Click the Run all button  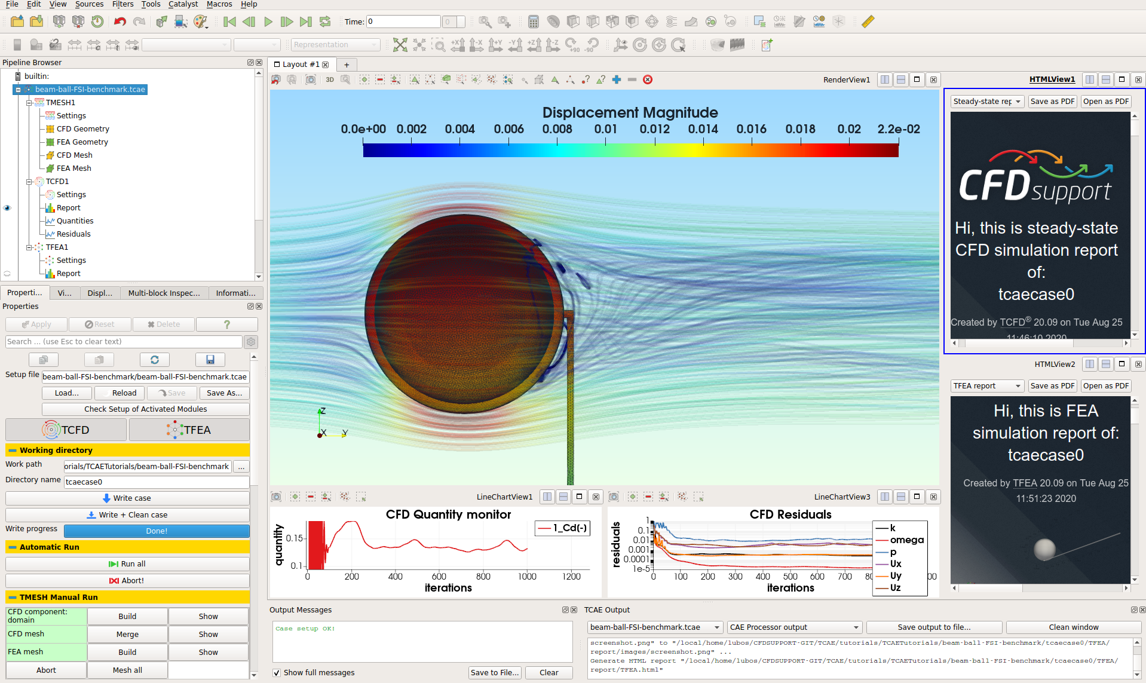127,564
